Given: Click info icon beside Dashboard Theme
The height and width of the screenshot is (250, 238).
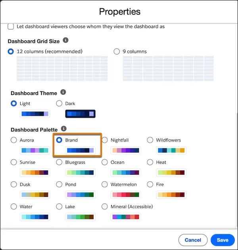Looking at the screenshot, I should pos(63,92).
